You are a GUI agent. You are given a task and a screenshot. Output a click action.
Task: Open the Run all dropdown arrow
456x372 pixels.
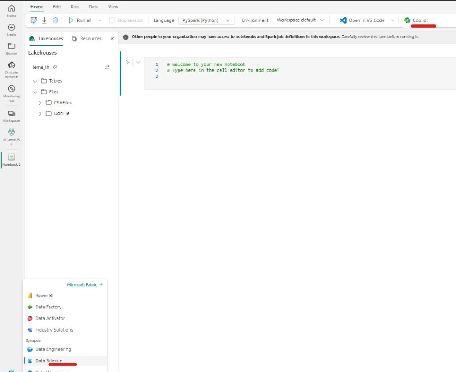[100, 20]
